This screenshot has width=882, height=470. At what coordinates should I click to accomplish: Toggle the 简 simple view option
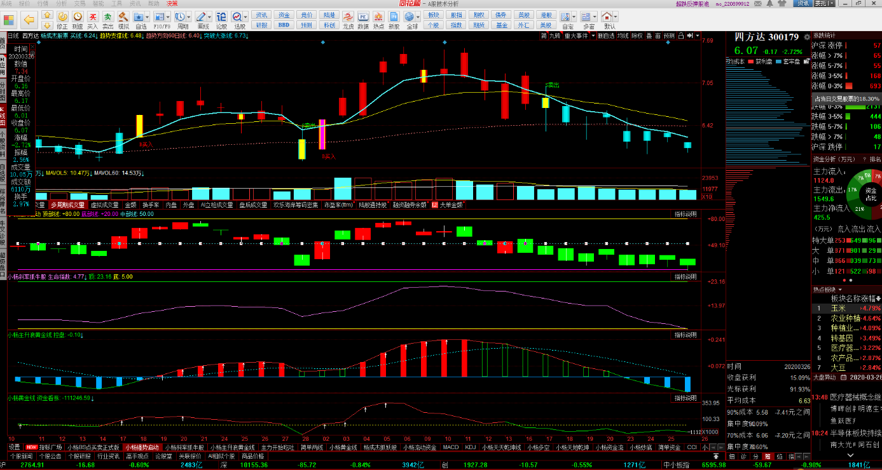pyautogui.click(x=544, y=36)
